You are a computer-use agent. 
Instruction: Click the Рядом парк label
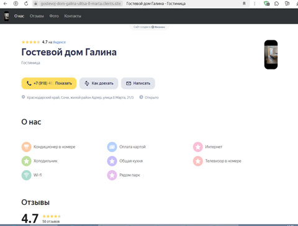pyautogui.click(x=130, y=175)
